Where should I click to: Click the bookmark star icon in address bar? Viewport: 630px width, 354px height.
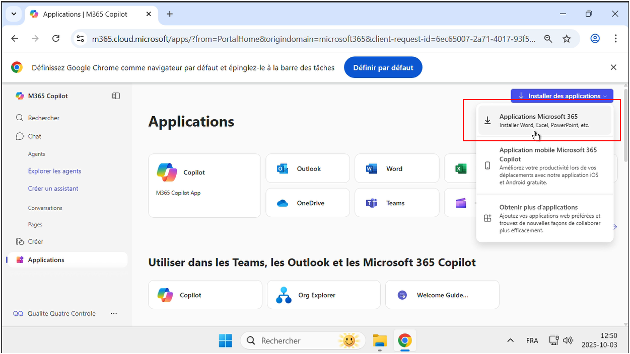[567, 39]
